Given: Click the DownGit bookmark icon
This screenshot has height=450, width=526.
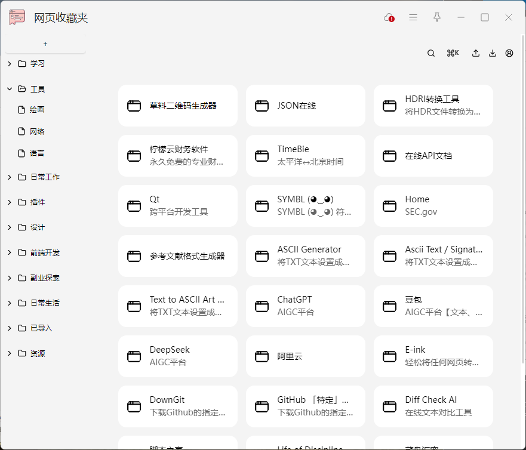Looking at the screenshot, I should click(x=134, y=406).
